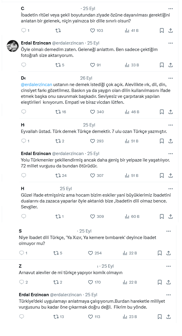The width and height of the screenshot is (182, 336).
Task: Retweet Erdal Erzincan's reply with 5 retweets
Action: tap(58, 65)
